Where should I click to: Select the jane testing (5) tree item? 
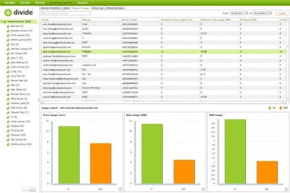[19, 63]
